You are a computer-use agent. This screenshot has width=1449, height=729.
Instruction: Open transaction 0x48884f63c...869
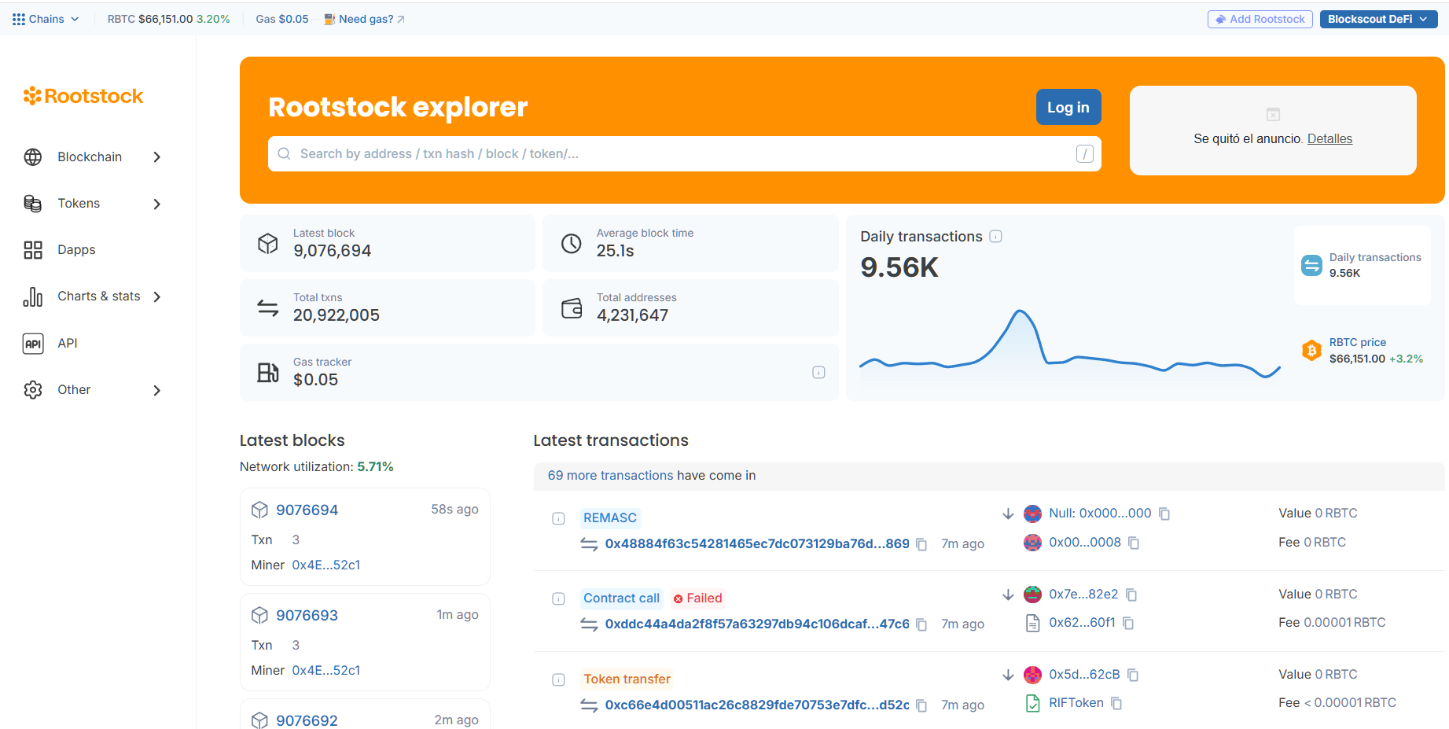tap(757, 544)
